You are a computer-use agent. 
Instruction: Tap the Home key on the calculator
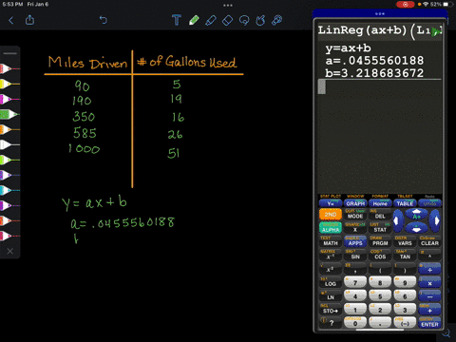[x=380, y=203]
